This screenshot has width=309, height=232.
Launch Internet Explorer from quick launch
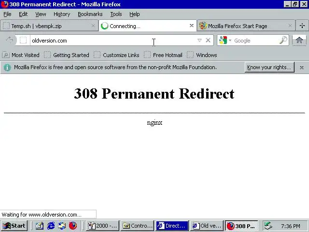click(51, 226)
